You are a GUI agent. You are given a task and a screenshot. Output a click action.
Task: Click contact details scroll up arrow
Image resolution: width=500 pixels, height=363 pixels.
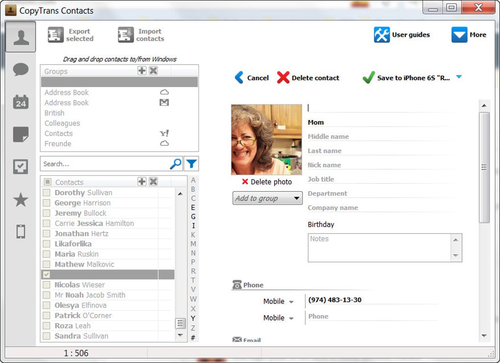[x=484, y=106]
